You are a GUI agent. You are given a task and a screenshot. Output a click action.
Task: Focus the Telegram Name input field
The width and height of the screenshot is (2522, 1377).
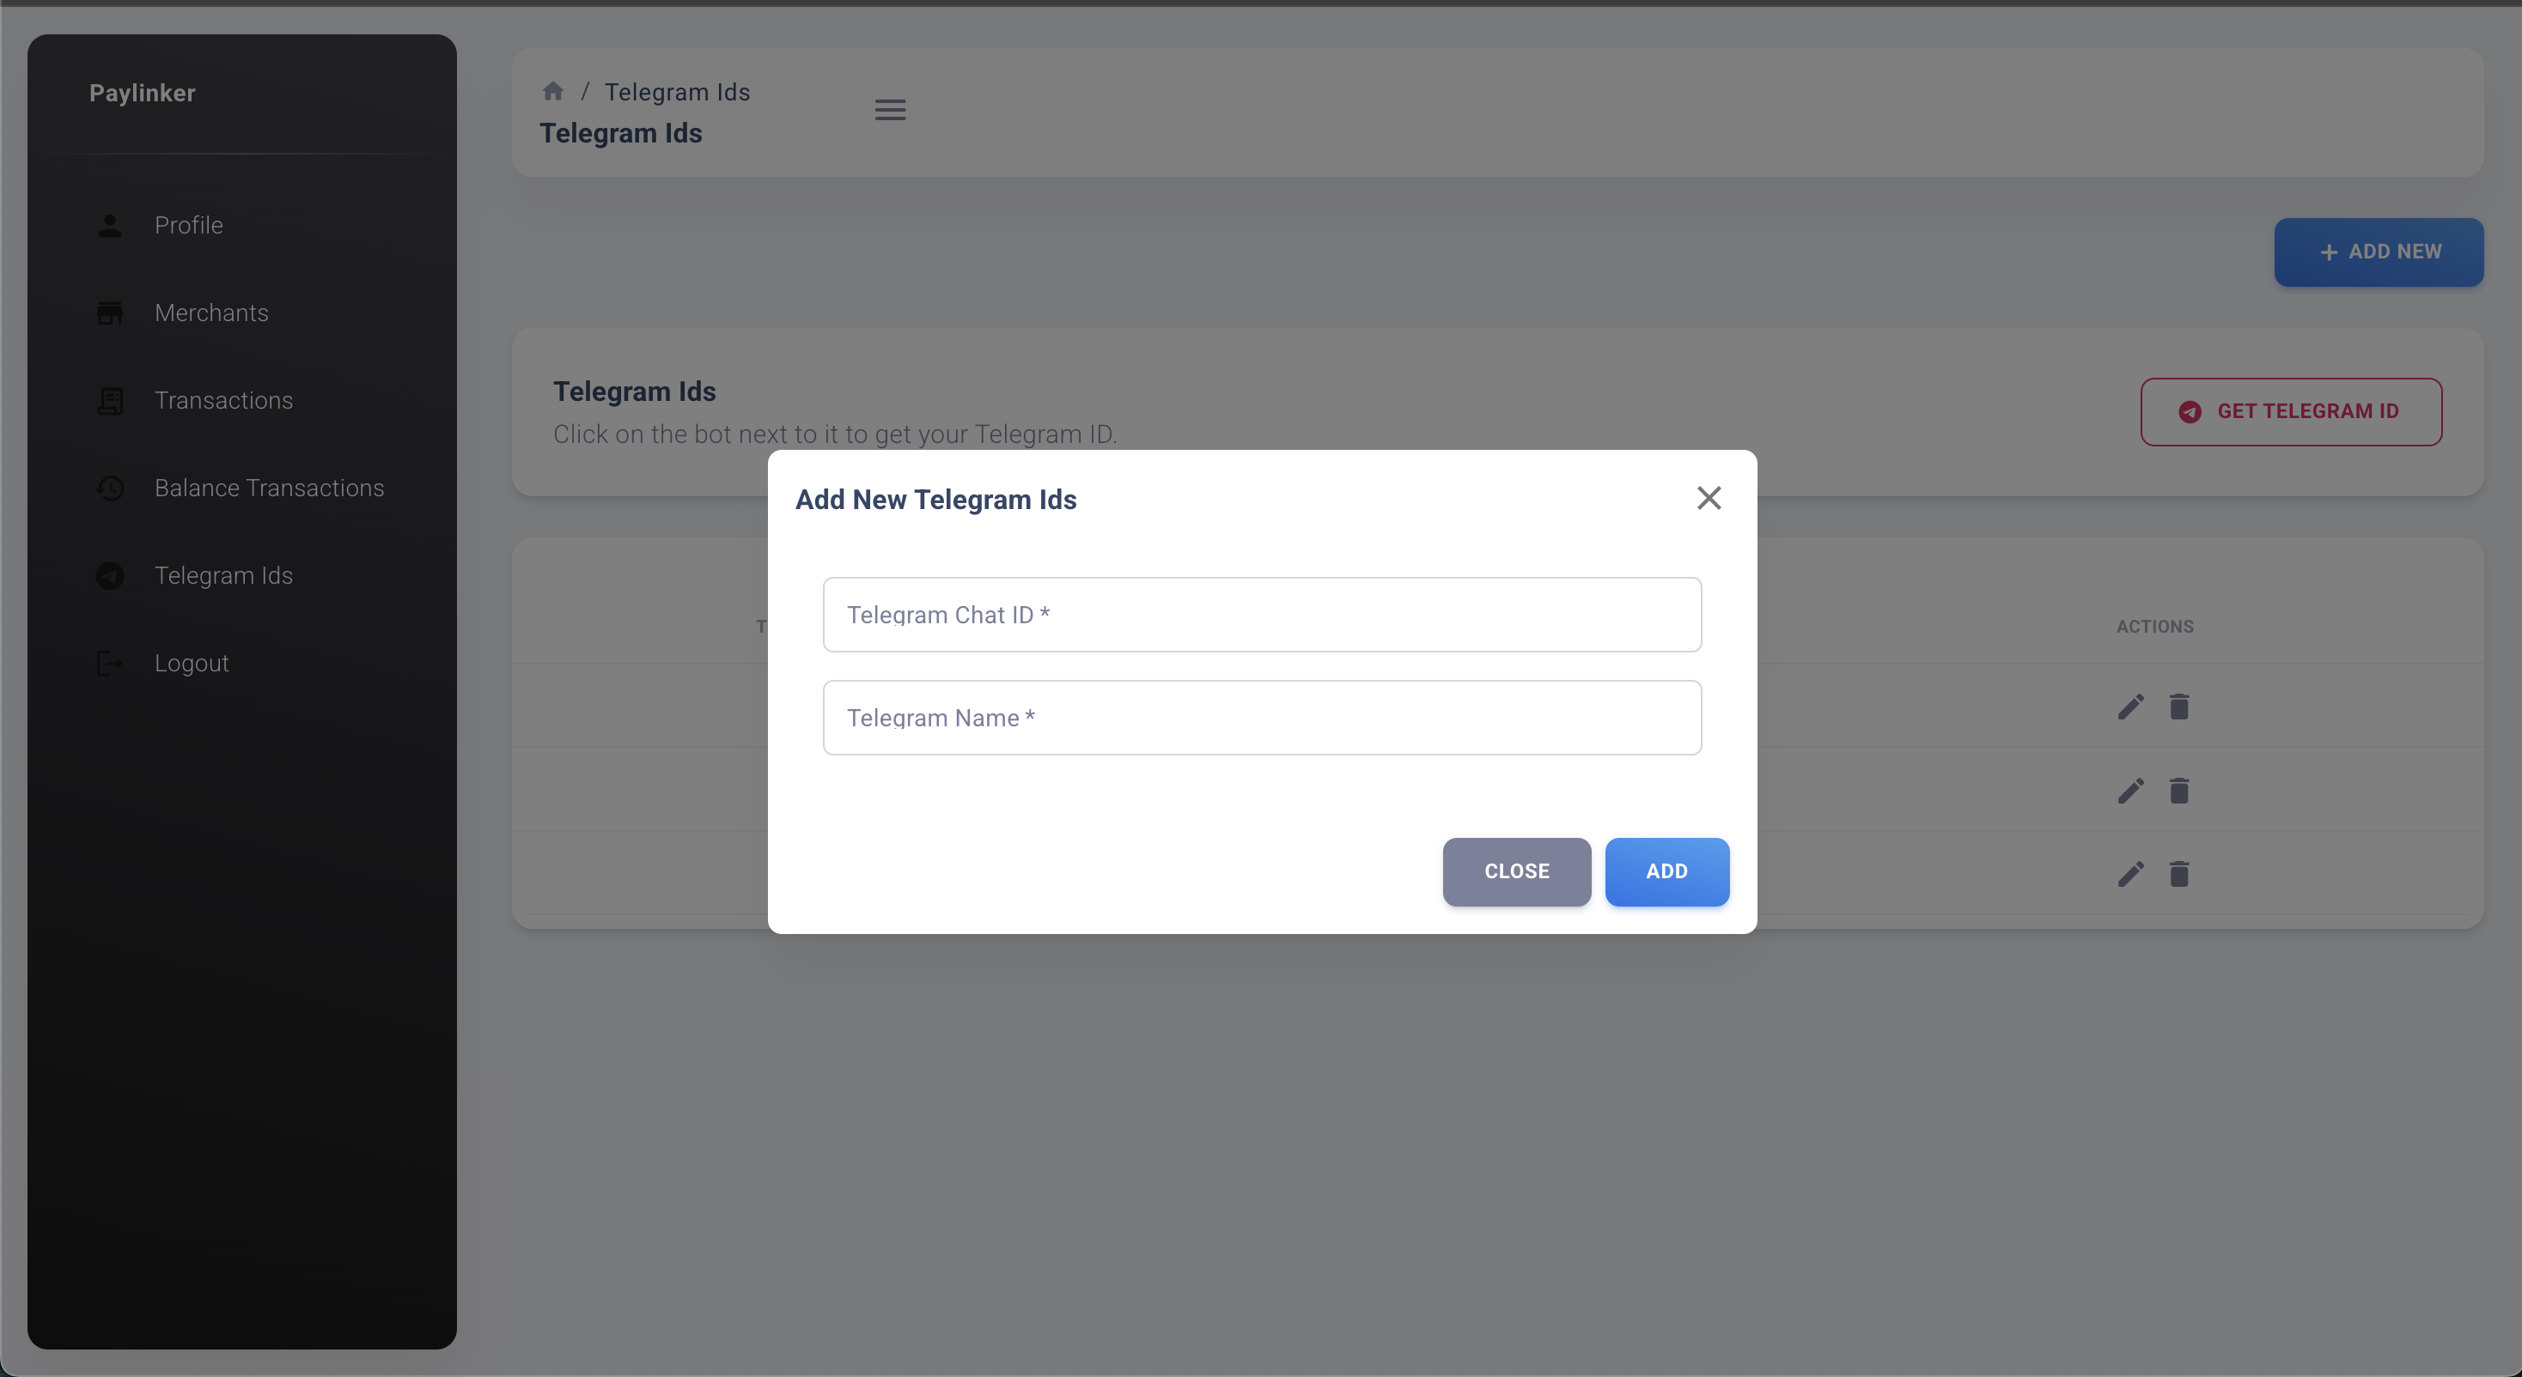1262,718
